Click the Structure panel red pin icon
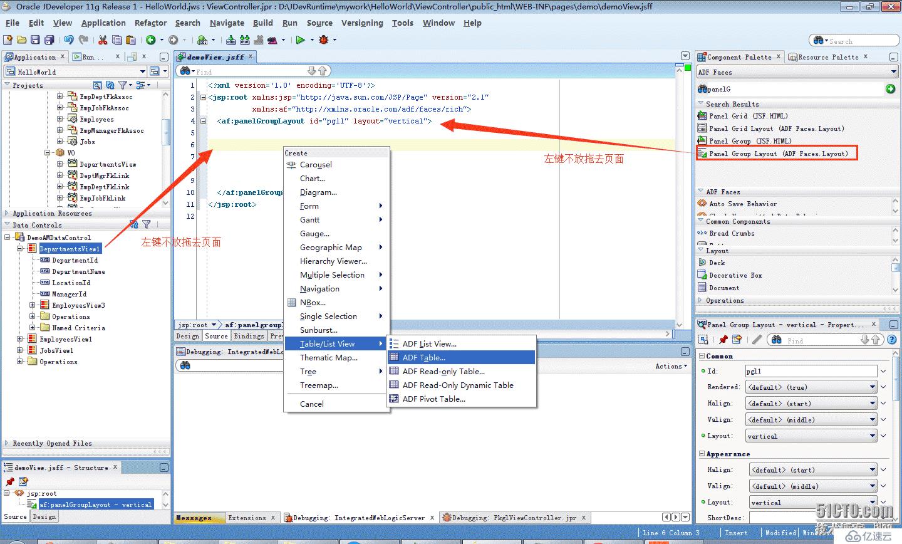 [9, 481]
